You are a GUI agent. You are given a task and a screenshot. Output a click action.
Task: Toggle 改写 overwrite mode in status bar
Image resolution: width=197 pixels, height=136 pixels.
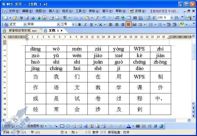click(x=103, y=132)
